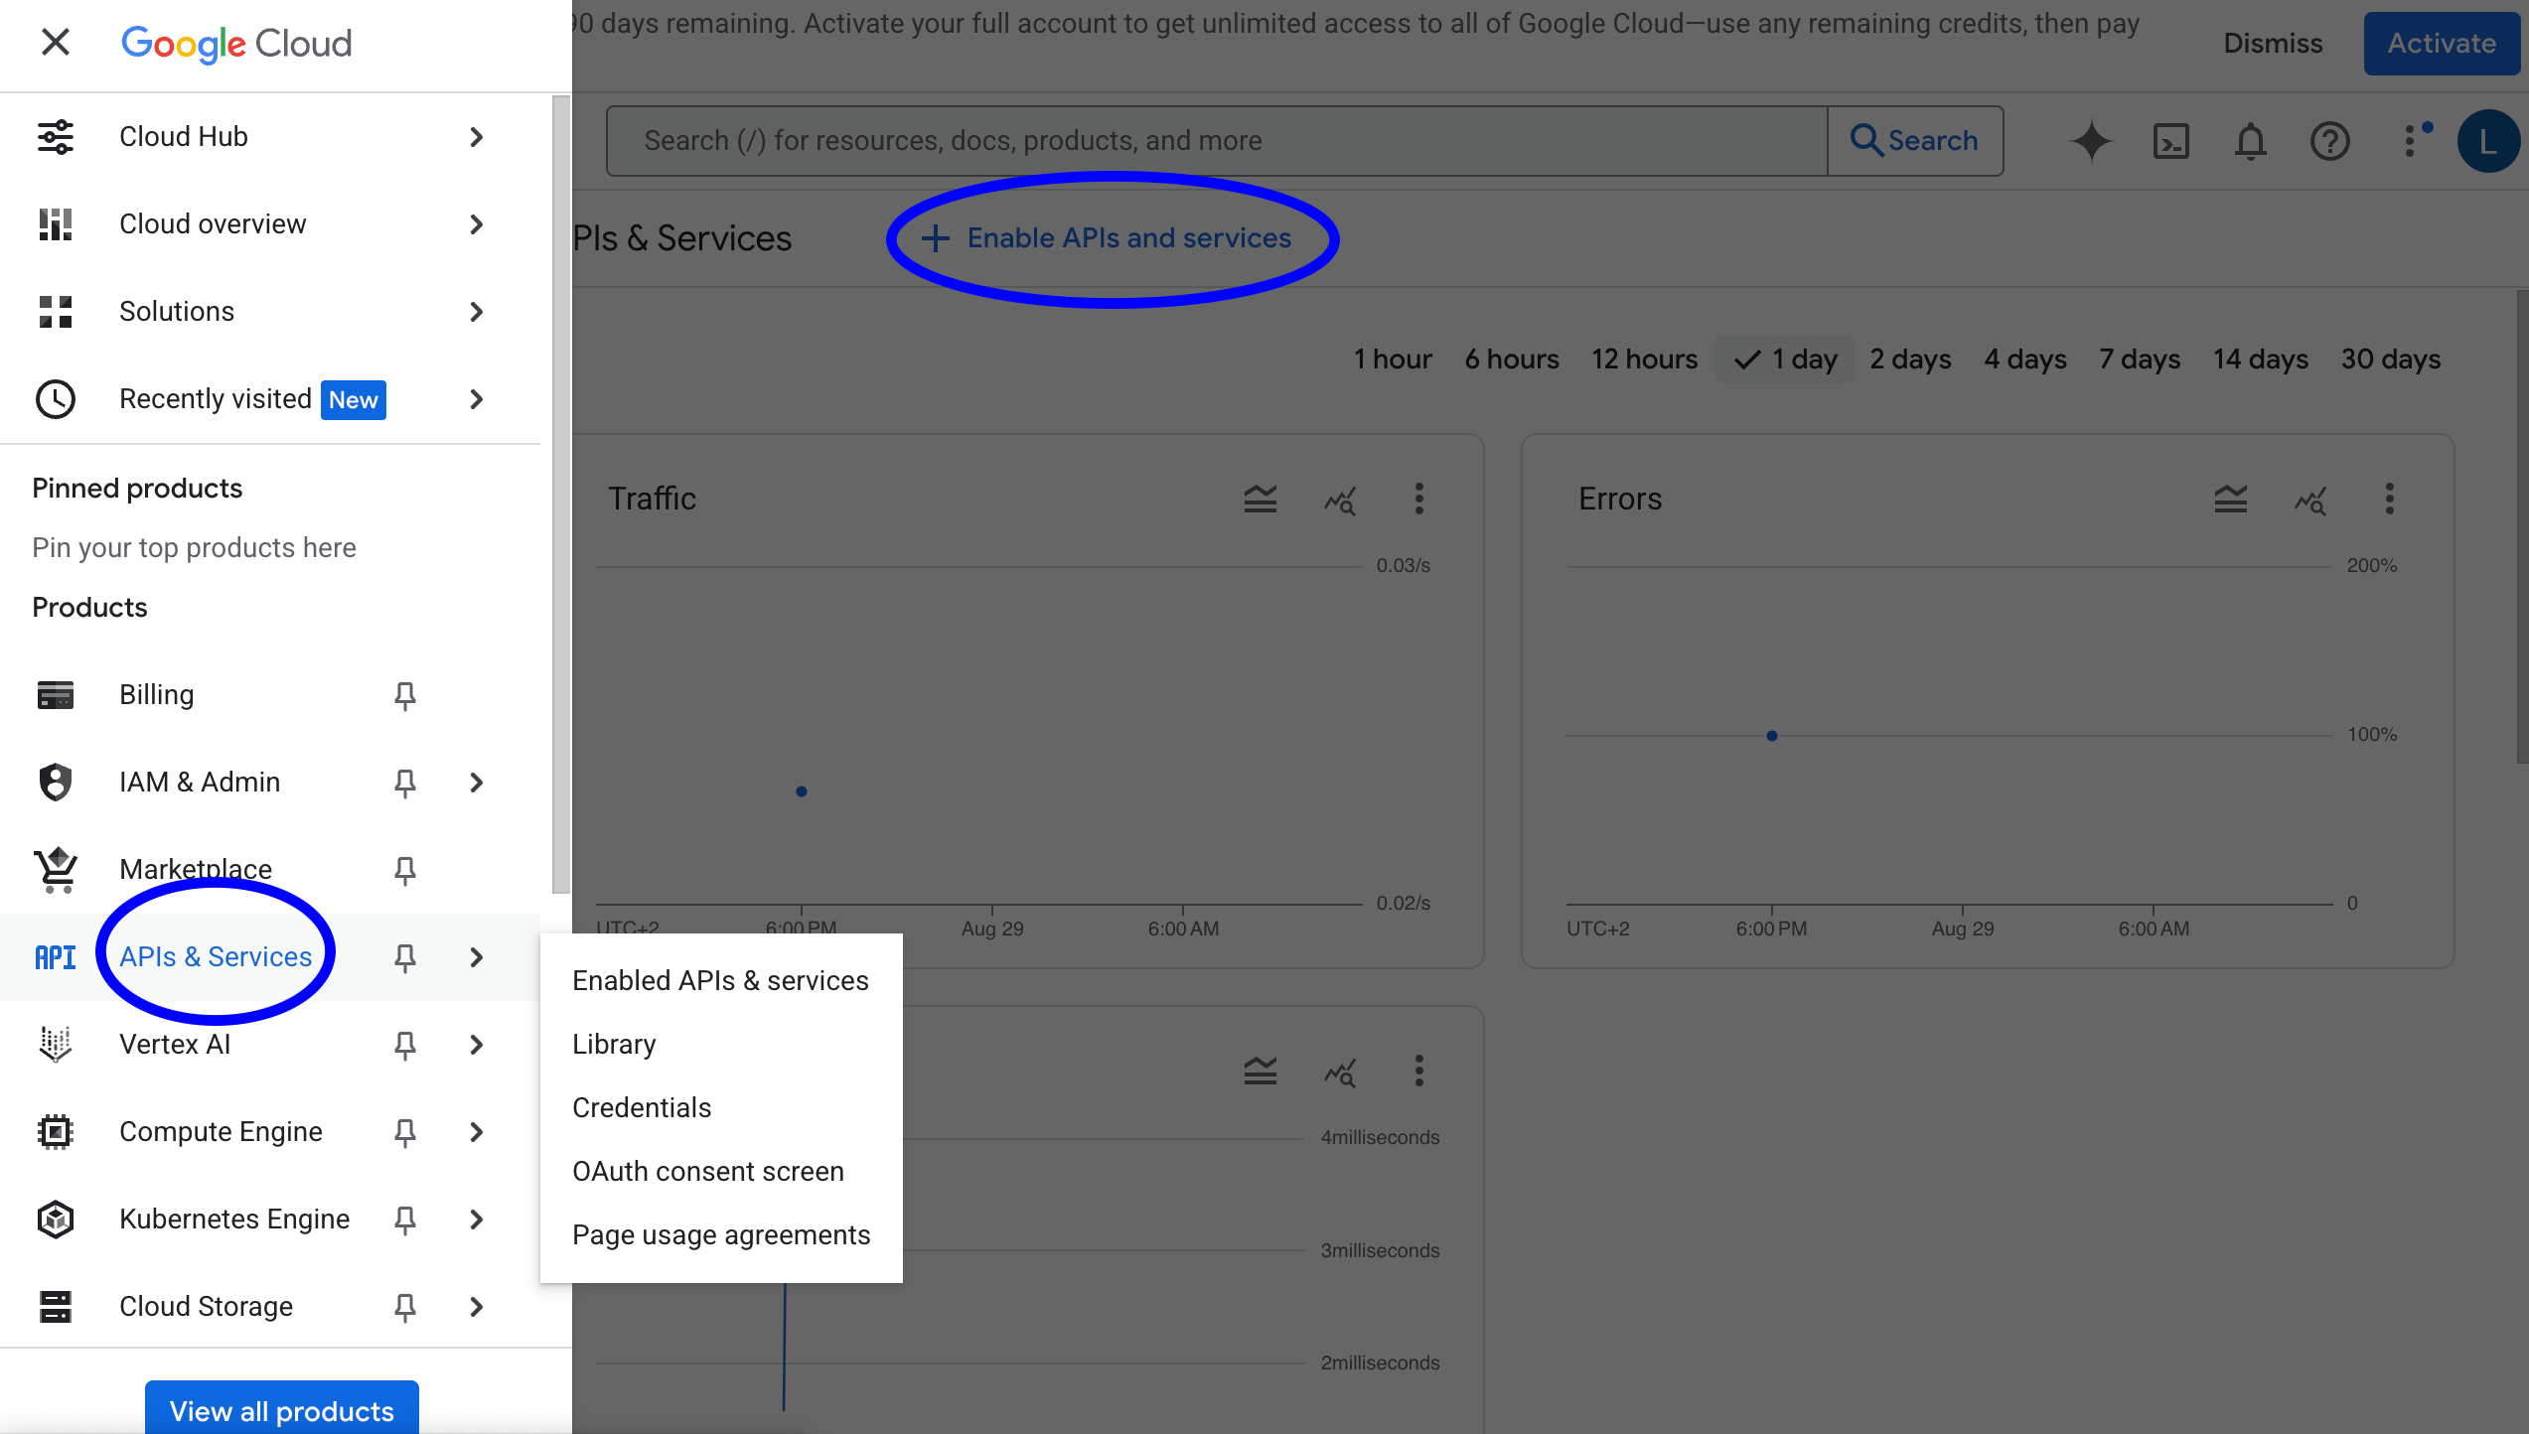Pin Billing to pinned products
2529x1434 pixels.
pyautogui.click(x=404, y=695)
